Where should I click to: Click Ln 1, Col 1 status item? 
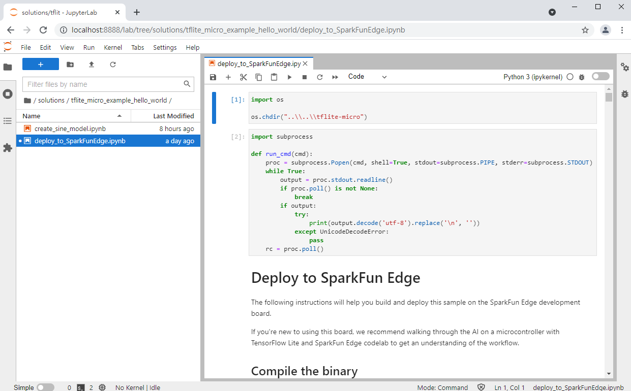click(509, 387)
